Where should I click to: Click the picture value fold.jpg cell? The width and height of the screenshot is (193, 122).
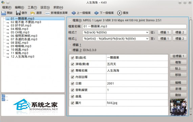pos(137,103)
